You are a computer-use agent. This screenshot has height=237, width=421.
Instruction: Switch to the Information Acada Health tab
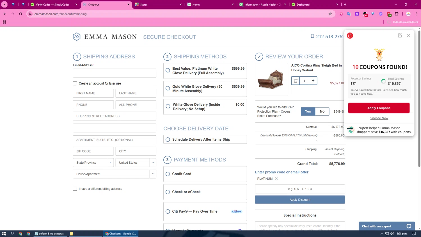263,4
